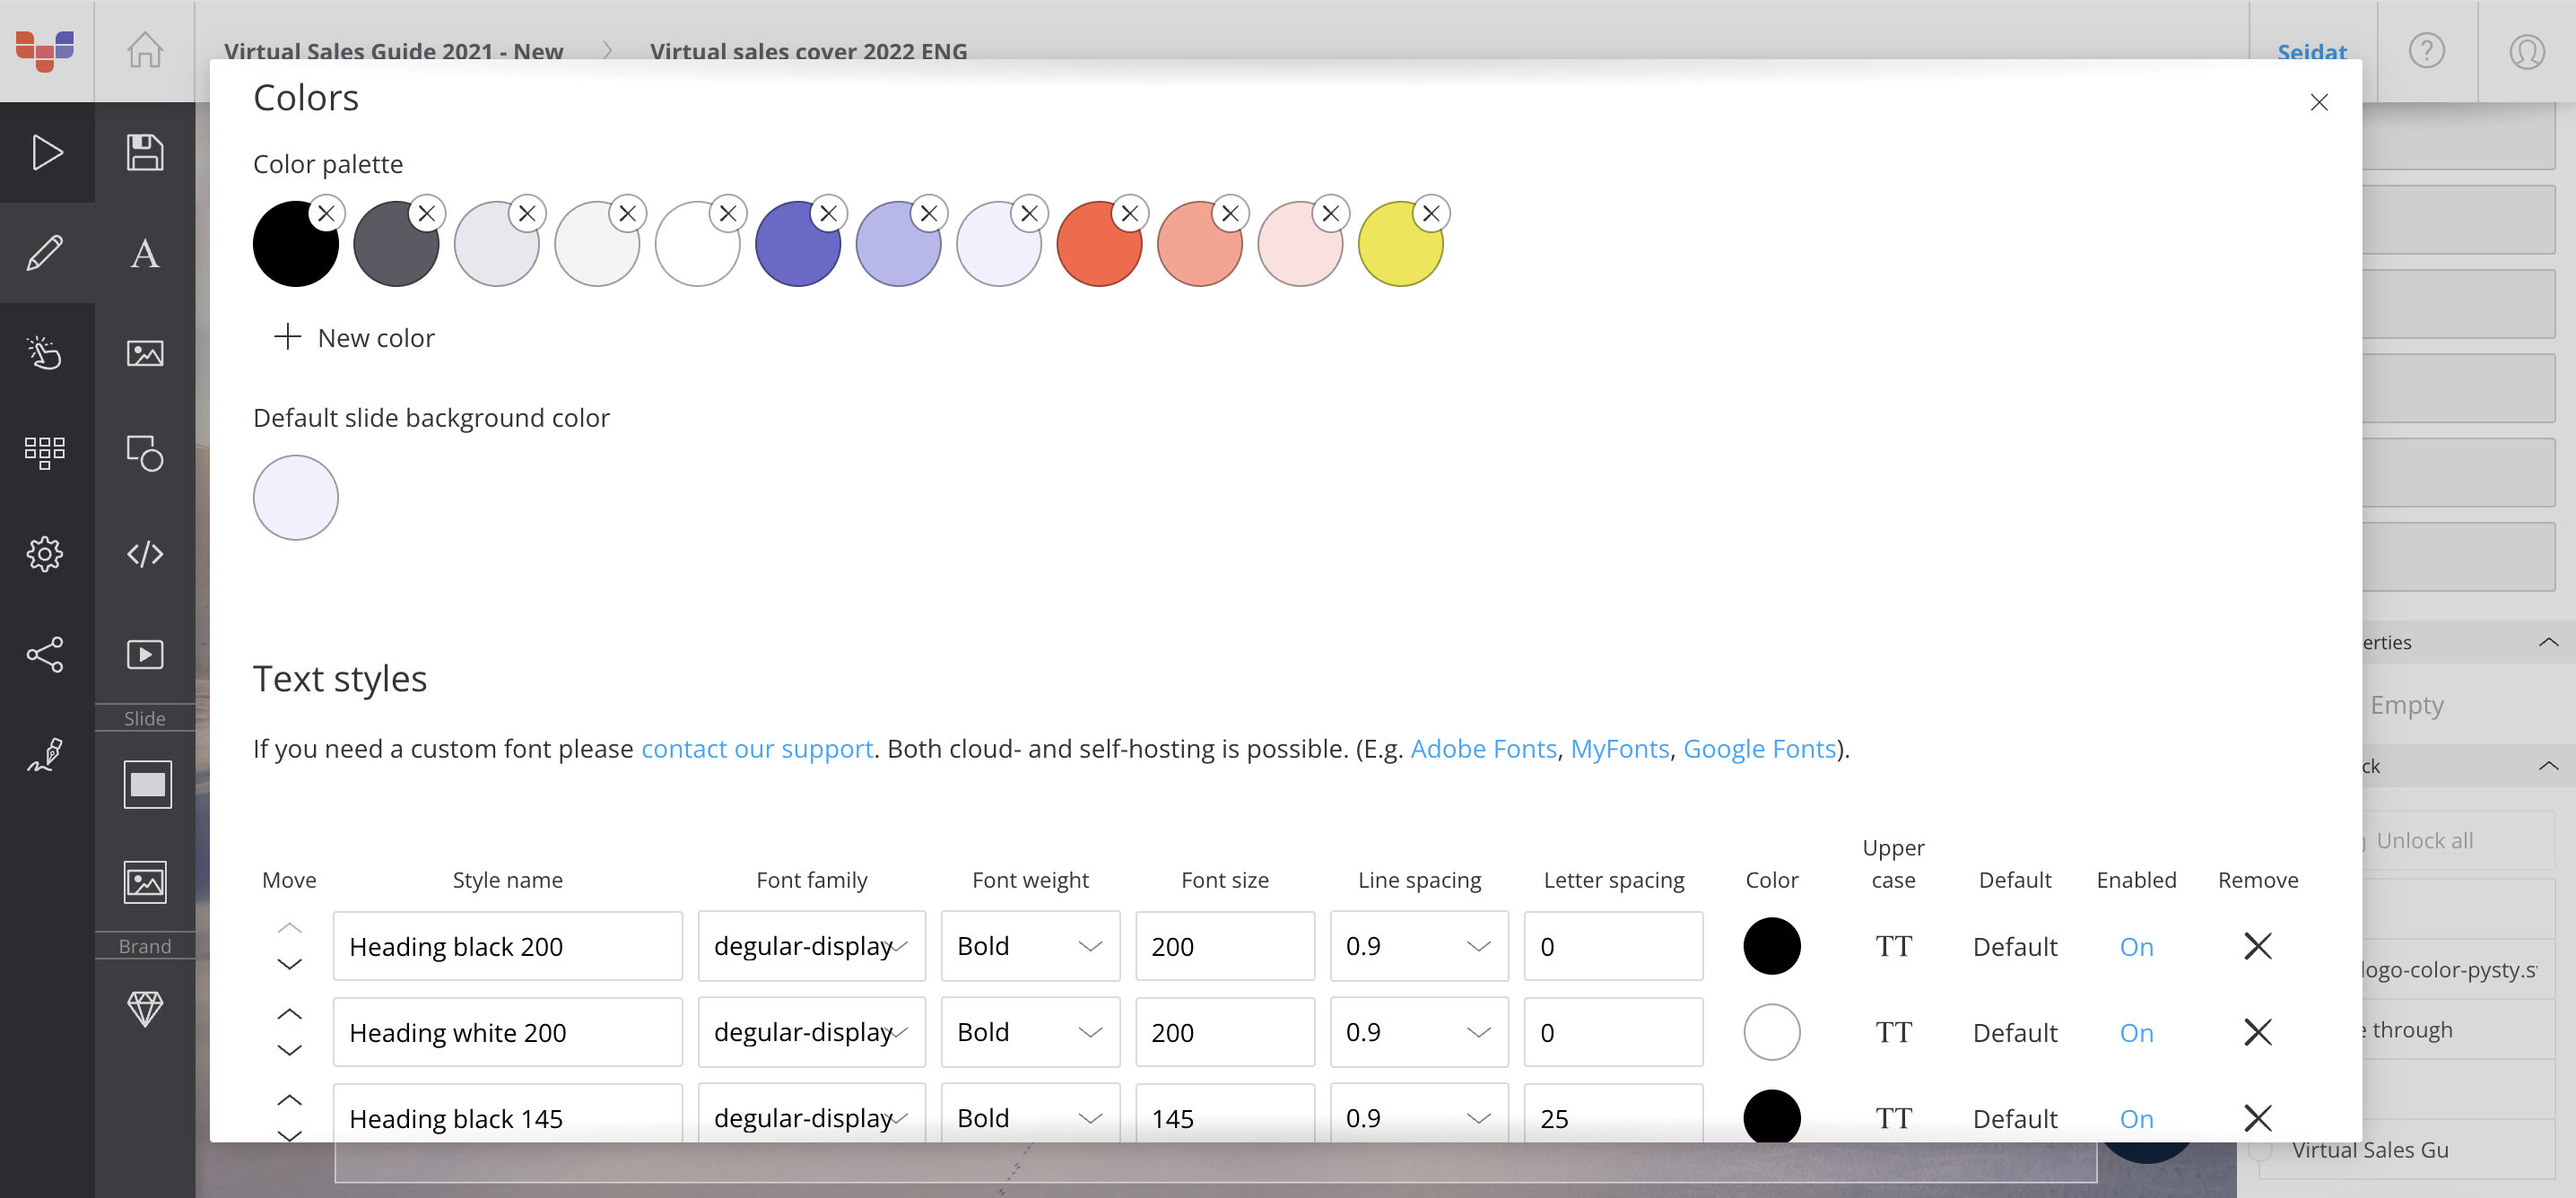
Task: Remove the black palette color
Action: (x=326, y=213)
